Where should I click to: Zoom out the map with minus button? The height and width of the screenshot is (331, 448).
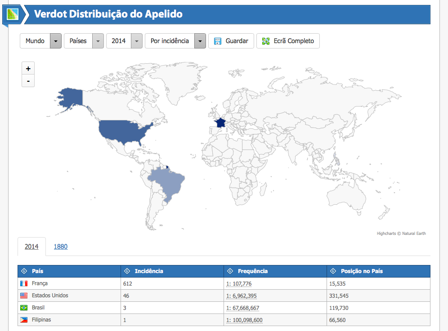pyautogui.click(x=28, y=81)
